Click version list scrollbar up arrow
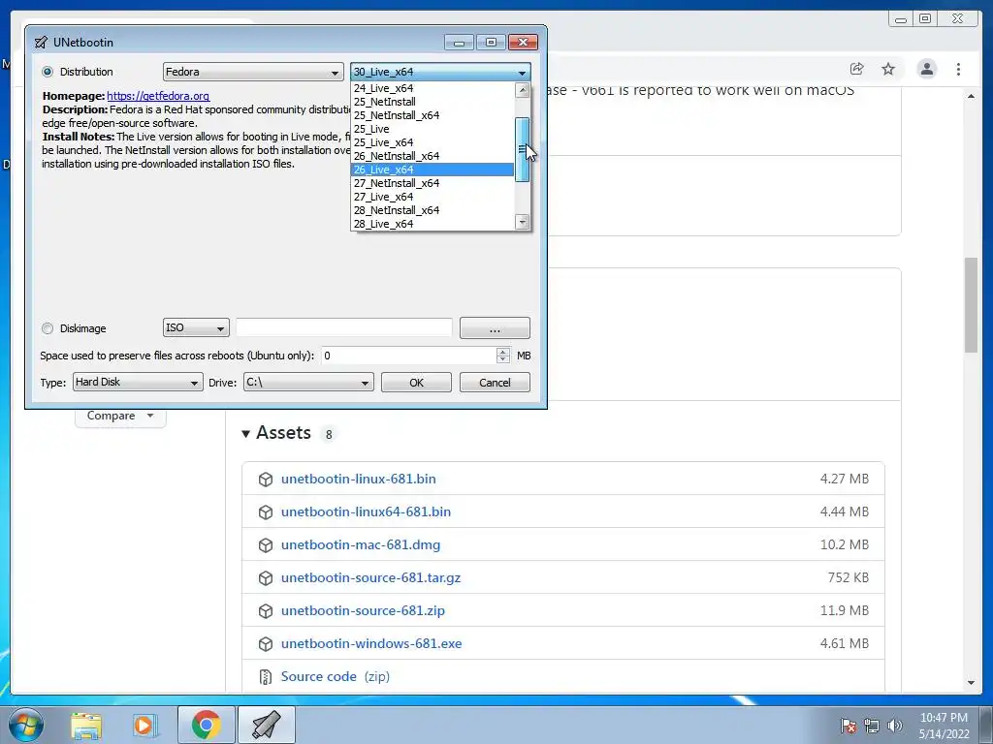Viewport: 993px width, 744px height. (x=523, y=90)
